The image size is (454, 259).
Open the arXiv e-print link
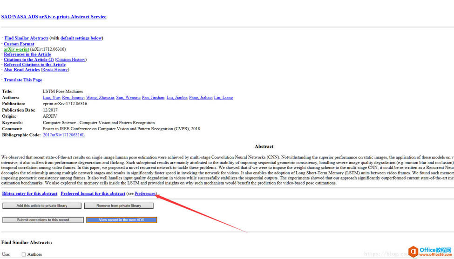pyautogui.click(x=16, y=49)
